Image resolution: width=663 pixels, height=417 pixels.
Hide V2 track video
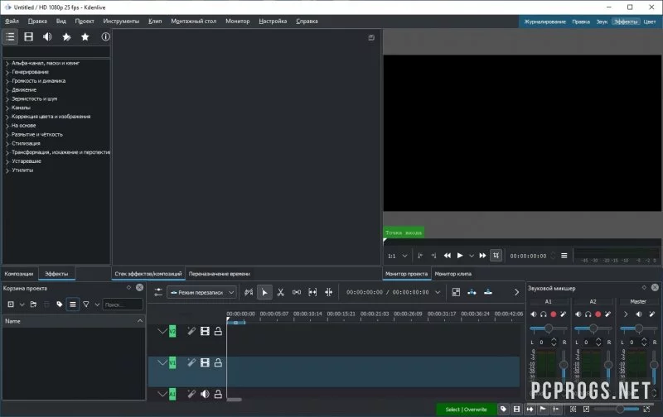tap(205, 331)
